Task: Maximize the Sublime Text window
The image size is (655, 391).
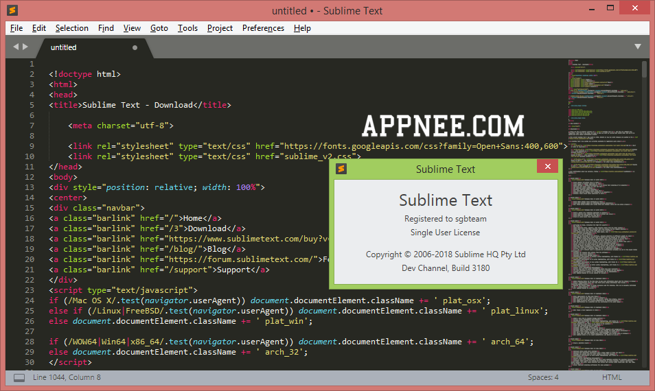Action: click(610, 8)
